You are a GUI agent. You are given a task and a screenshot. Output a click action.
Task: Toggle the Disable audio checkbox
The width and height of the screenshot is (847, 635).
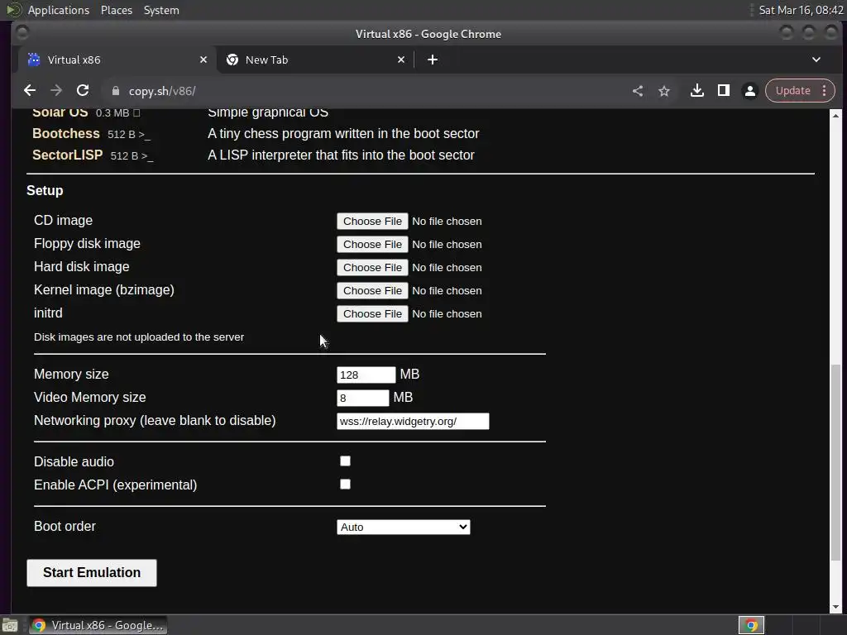pyautogui.click(x=345, y=461)
